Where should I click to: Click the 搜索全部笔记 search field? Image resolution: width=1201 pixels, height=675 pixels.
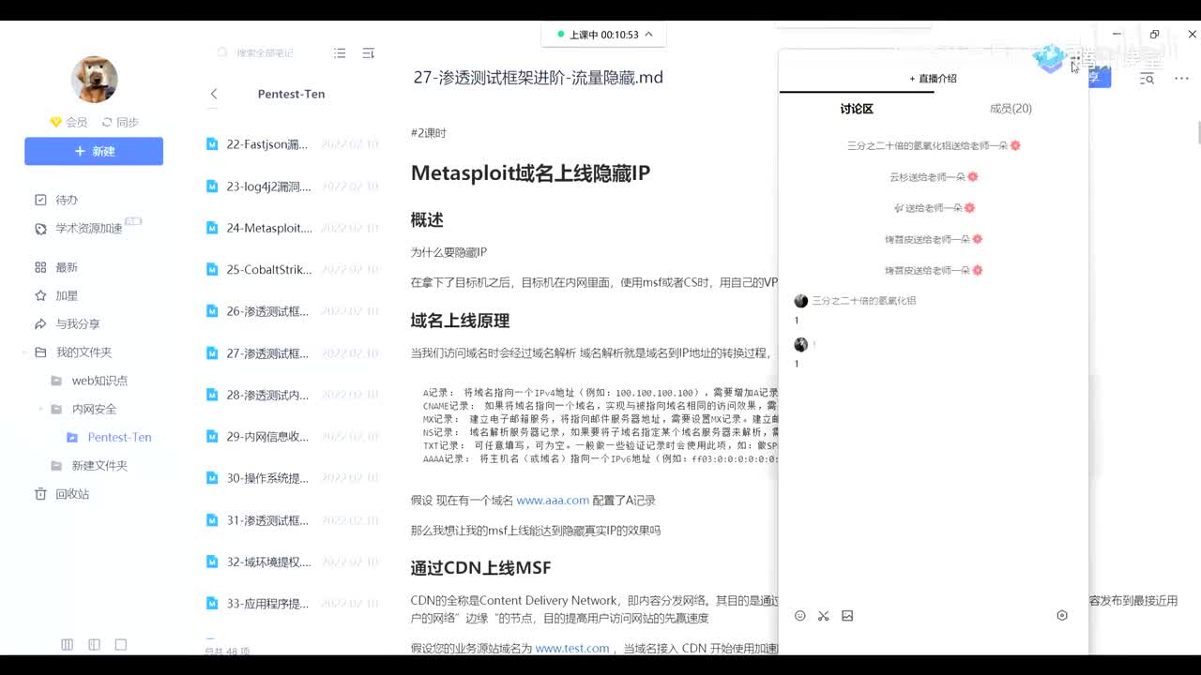[x=266, y=53]
